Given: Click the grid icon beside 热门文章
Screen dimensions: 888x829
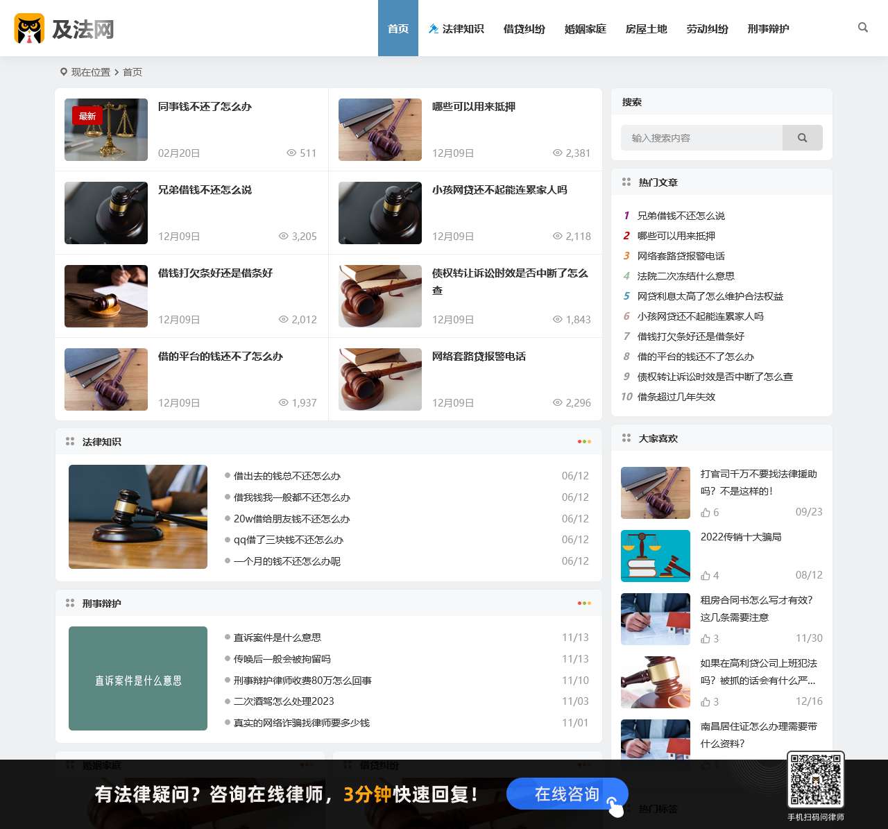Looking at the screenshot, I should [x=626, y=182].
